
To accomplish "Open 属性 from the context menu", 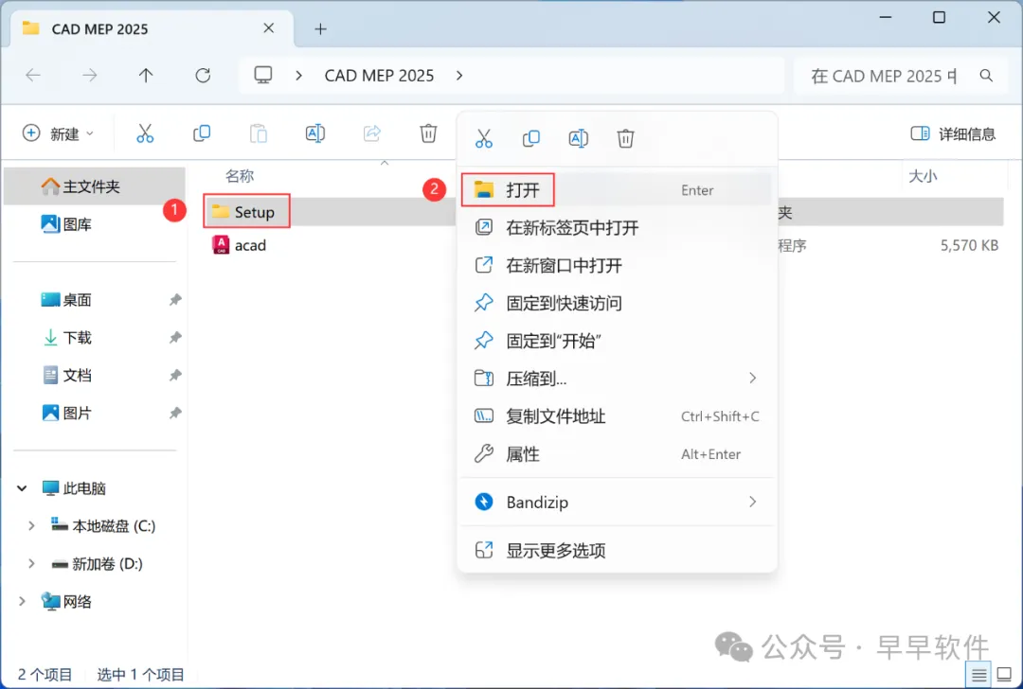I will pos(617,453).
